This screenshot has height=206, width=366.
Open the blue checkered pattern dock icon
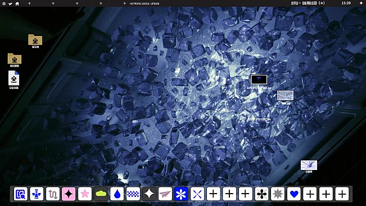coord(133,194)
